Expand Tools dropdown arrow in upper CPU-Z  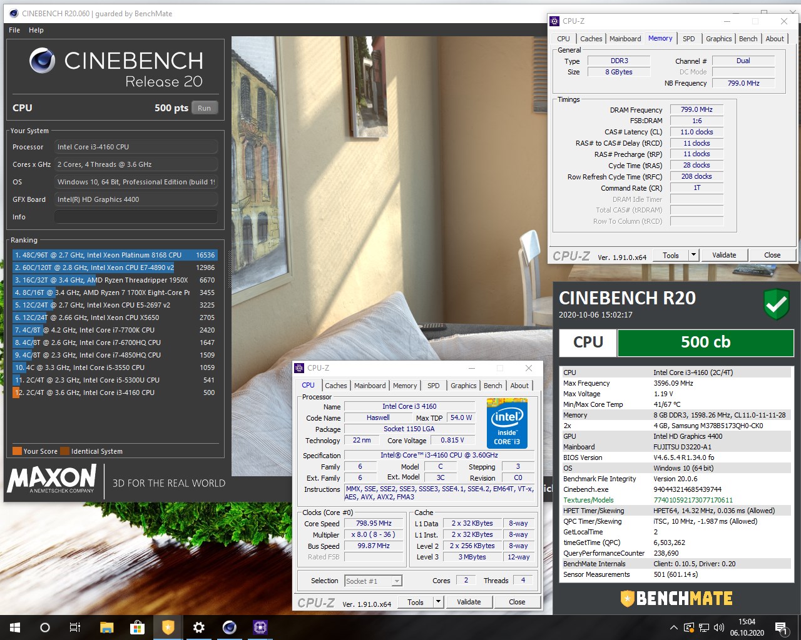[x=693, y=255]
